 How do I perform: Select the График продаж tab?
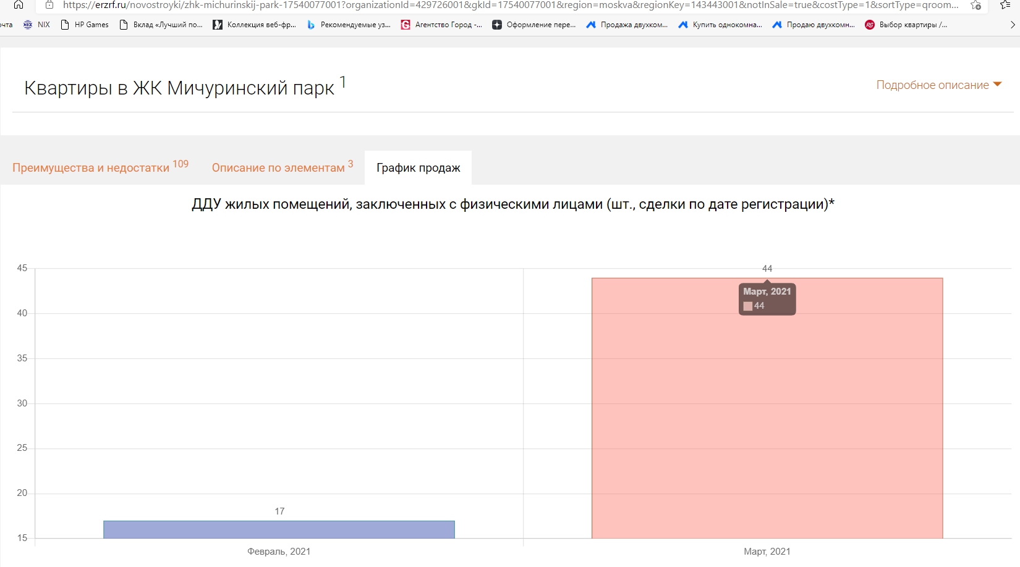click(418, 168)
